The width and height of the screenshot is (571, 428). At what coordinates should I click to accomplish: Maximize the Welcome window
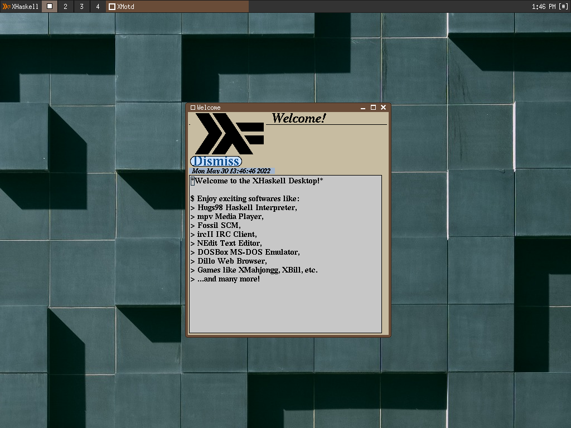coord(373,108)
